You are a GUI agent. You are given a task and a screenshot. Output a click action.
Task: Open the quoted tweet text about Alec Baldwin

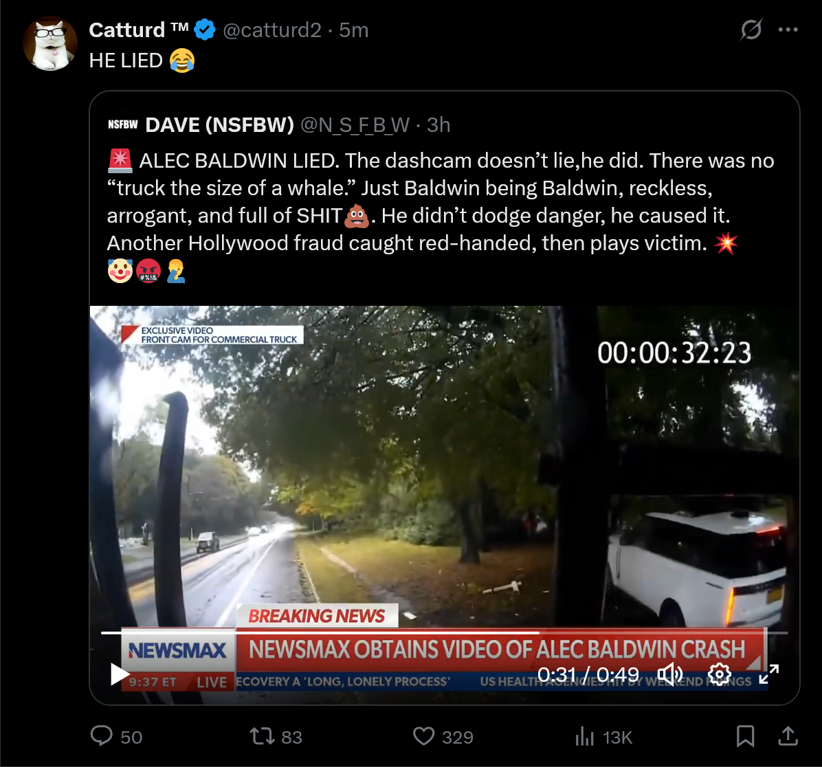coord(441,216)
